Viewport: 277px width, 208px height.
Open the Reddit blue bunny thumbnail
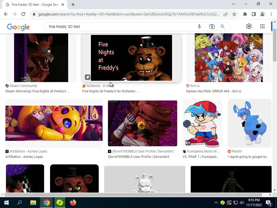(249, 123)
